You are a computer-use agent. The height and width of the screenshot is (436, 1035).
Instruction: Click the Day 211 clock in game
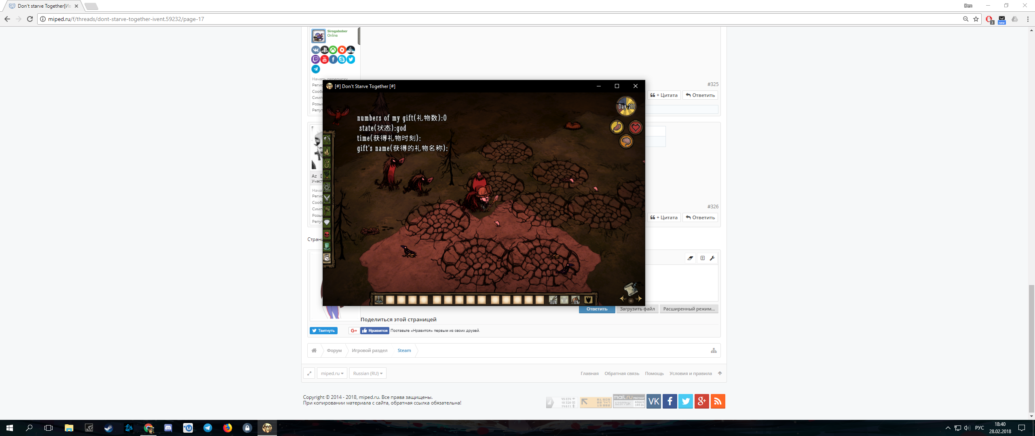pos(626,107)
